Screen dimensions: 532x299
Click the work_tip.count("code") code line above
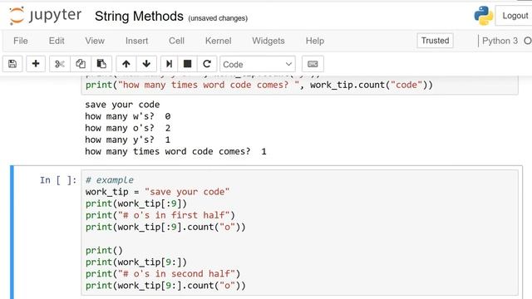259,85
